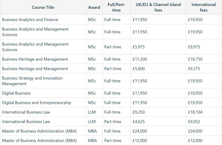The image size is (222, 145).
Task: Select the £5,600 fee cell
Action: point(139,69)
